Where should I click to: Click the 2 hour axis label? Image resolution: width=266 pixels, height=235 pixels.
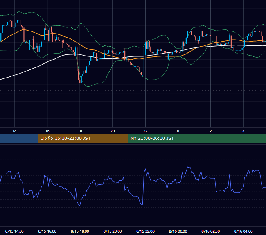pyautogui.click(x=211, y=131)
